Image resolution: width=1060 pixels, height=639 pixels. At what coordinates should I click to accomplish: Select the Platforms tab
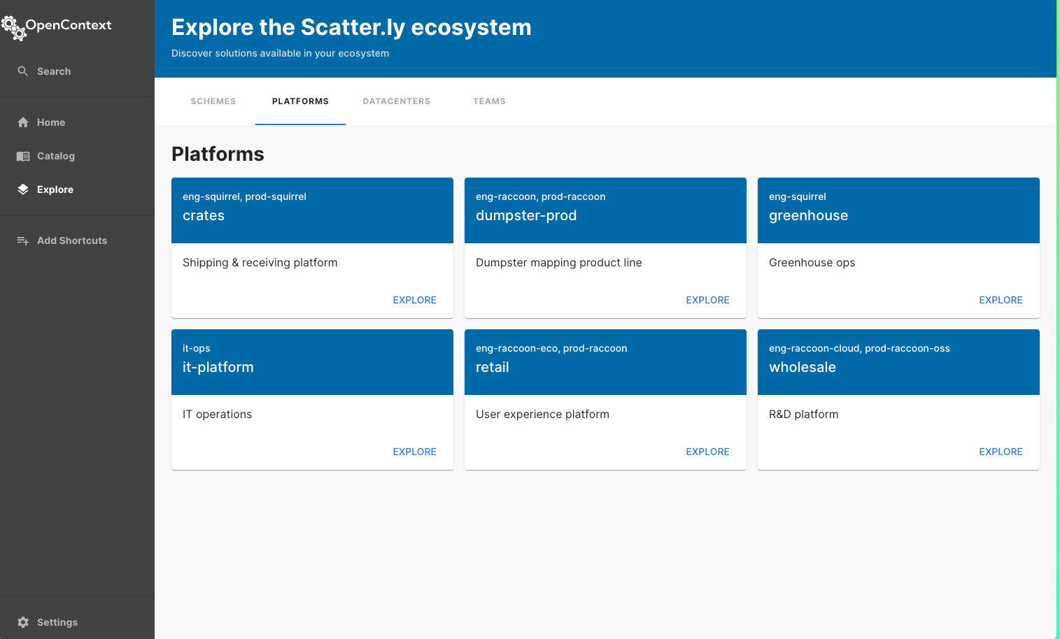(300, 101)
